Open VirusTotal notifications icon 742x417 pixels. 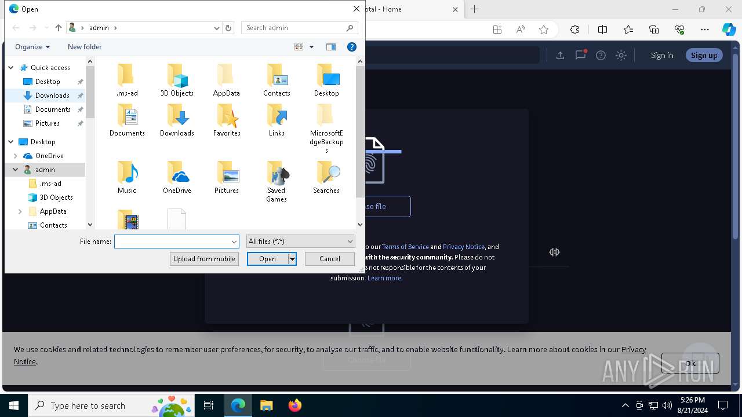click(x=580, y=55)
